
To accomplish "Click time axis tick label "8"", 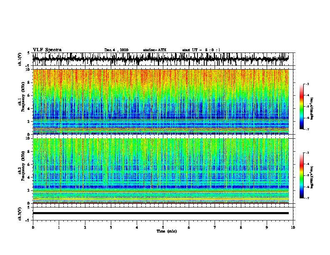I will click(241, 227).
